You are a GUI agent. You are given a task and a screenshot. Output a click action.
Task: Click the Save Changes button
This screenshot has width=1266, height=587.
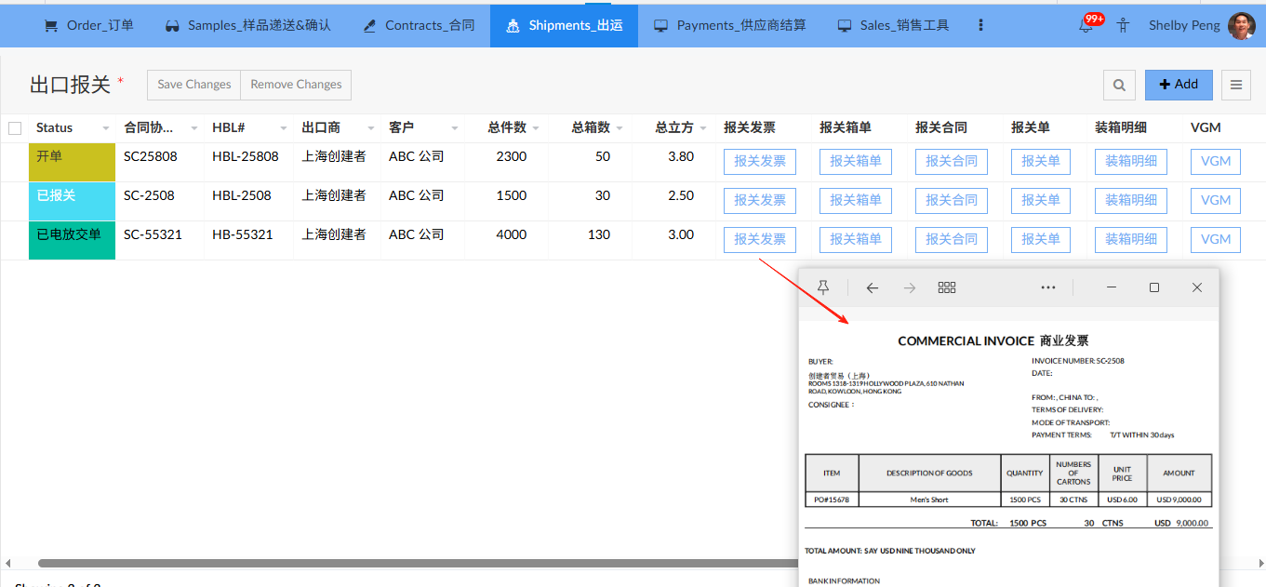point(193,85)
